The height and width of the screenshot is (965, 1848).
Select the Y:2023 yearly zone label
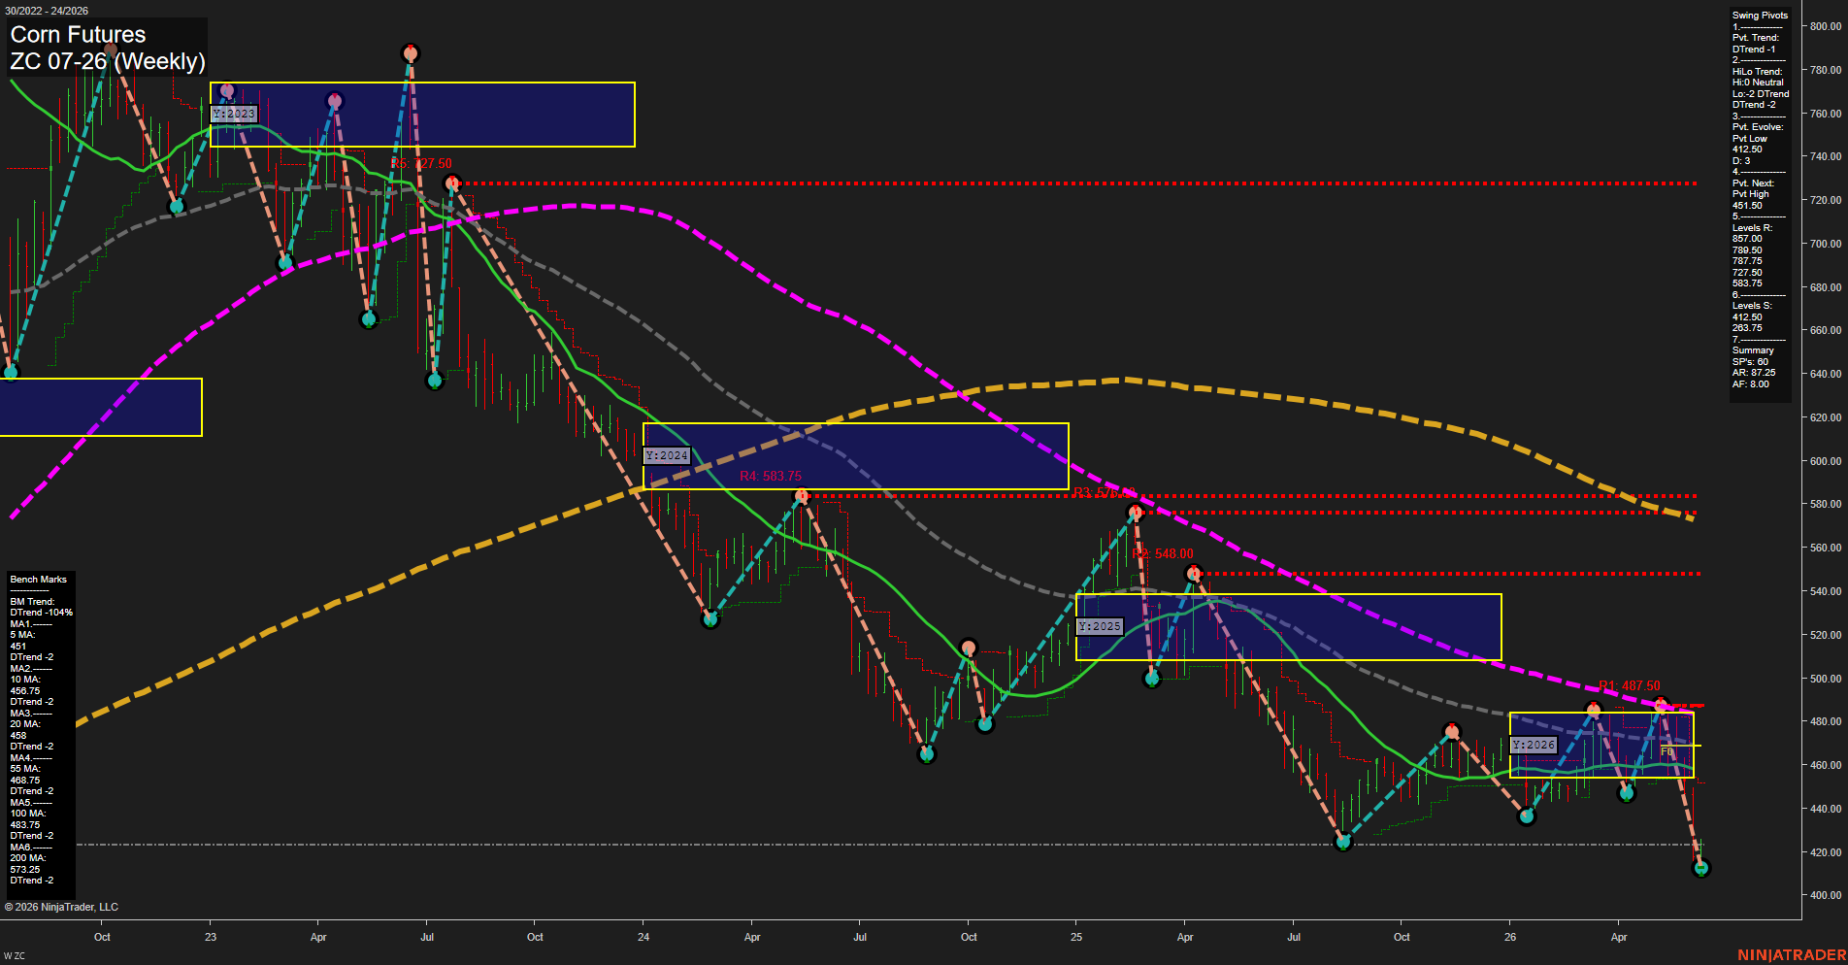[x=234, y=114]
